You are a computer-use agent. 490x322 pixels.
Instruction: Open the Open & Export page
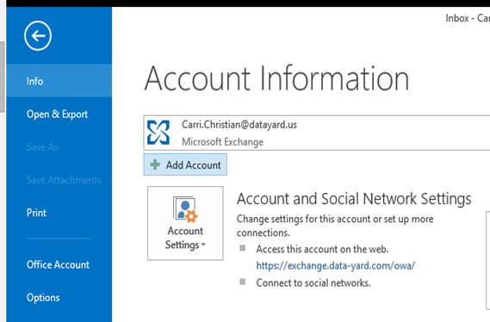pos(57,115)
